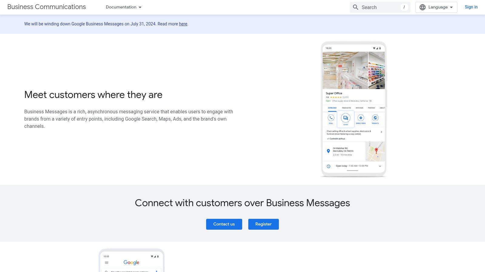Click a rating star under Super Office
This screenshot has height=272, width=485.
(336, 97)
